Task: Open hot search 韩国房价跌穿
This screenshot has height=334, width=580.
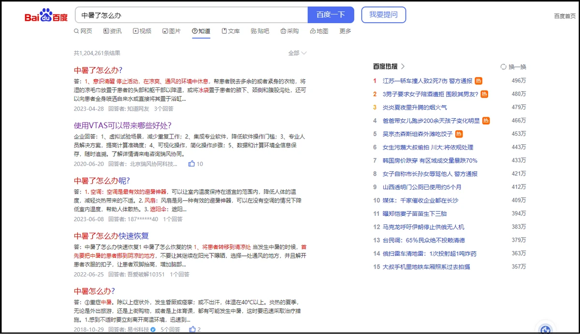Action: (430, 161)
